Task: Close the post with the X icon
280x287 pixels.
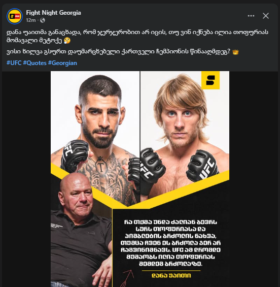Action: (x=266, y=16)
